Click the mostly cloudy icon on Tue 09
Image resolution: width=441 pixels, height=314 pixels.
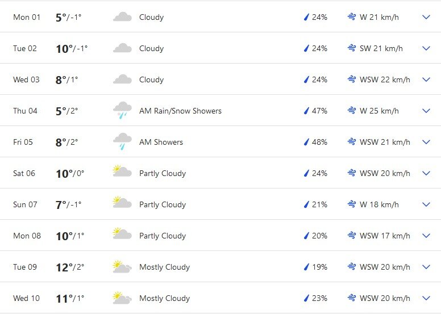[122, 266]
